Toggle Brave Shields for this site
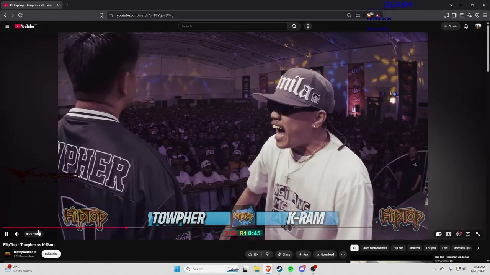 (370, 15)
